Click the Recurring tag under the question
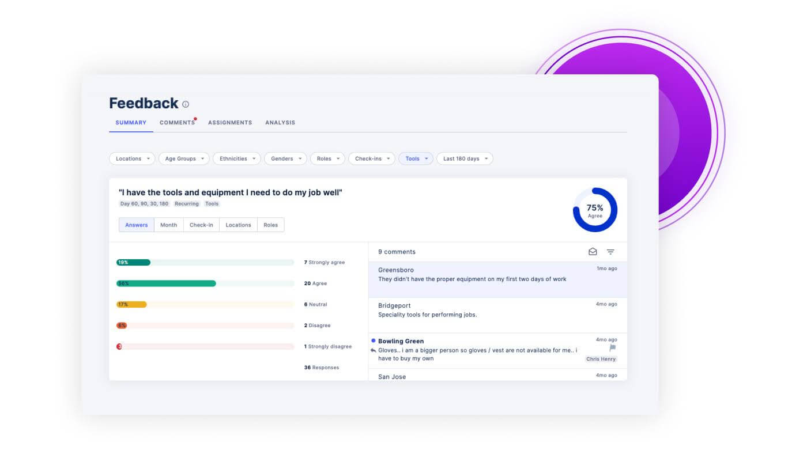This screenshot has width=807, height=454. [x=187, y=204]
